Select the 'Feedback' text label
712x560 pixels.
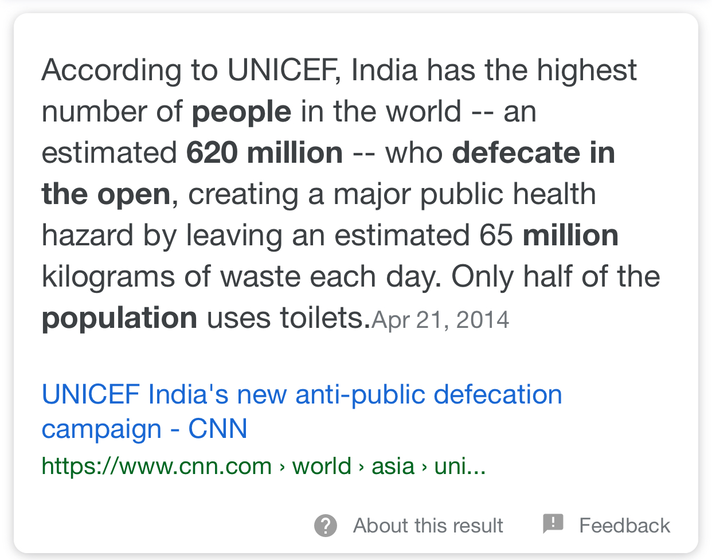[x=624, y=525]
